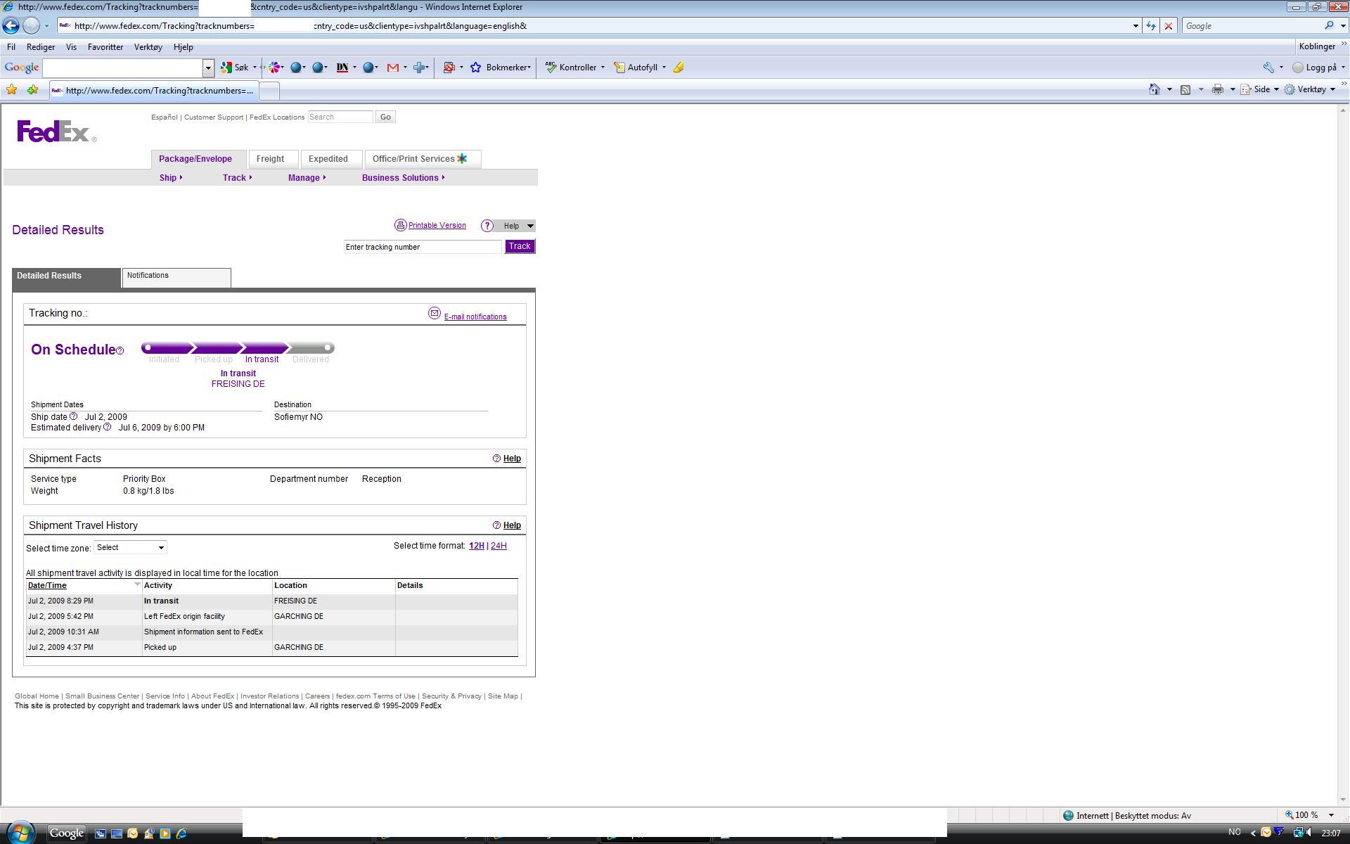The width and height of the screenshot is (1350, 844).
Task: Open the address bar history dropdown
Action: 1136,26
